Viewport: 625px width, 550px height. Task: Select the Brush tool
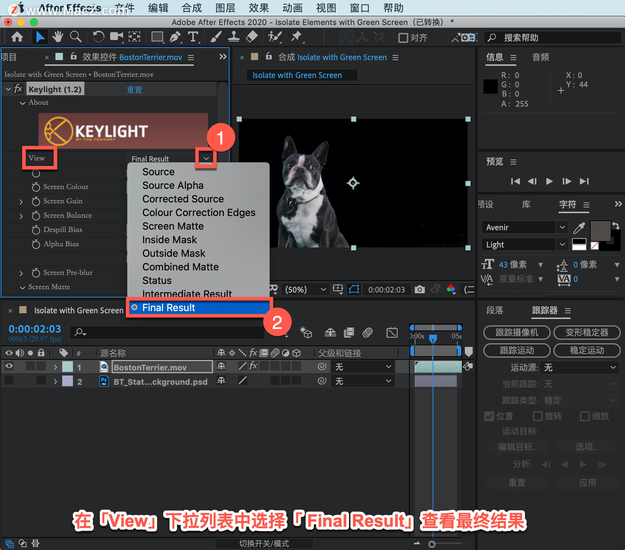pos(216,37)
